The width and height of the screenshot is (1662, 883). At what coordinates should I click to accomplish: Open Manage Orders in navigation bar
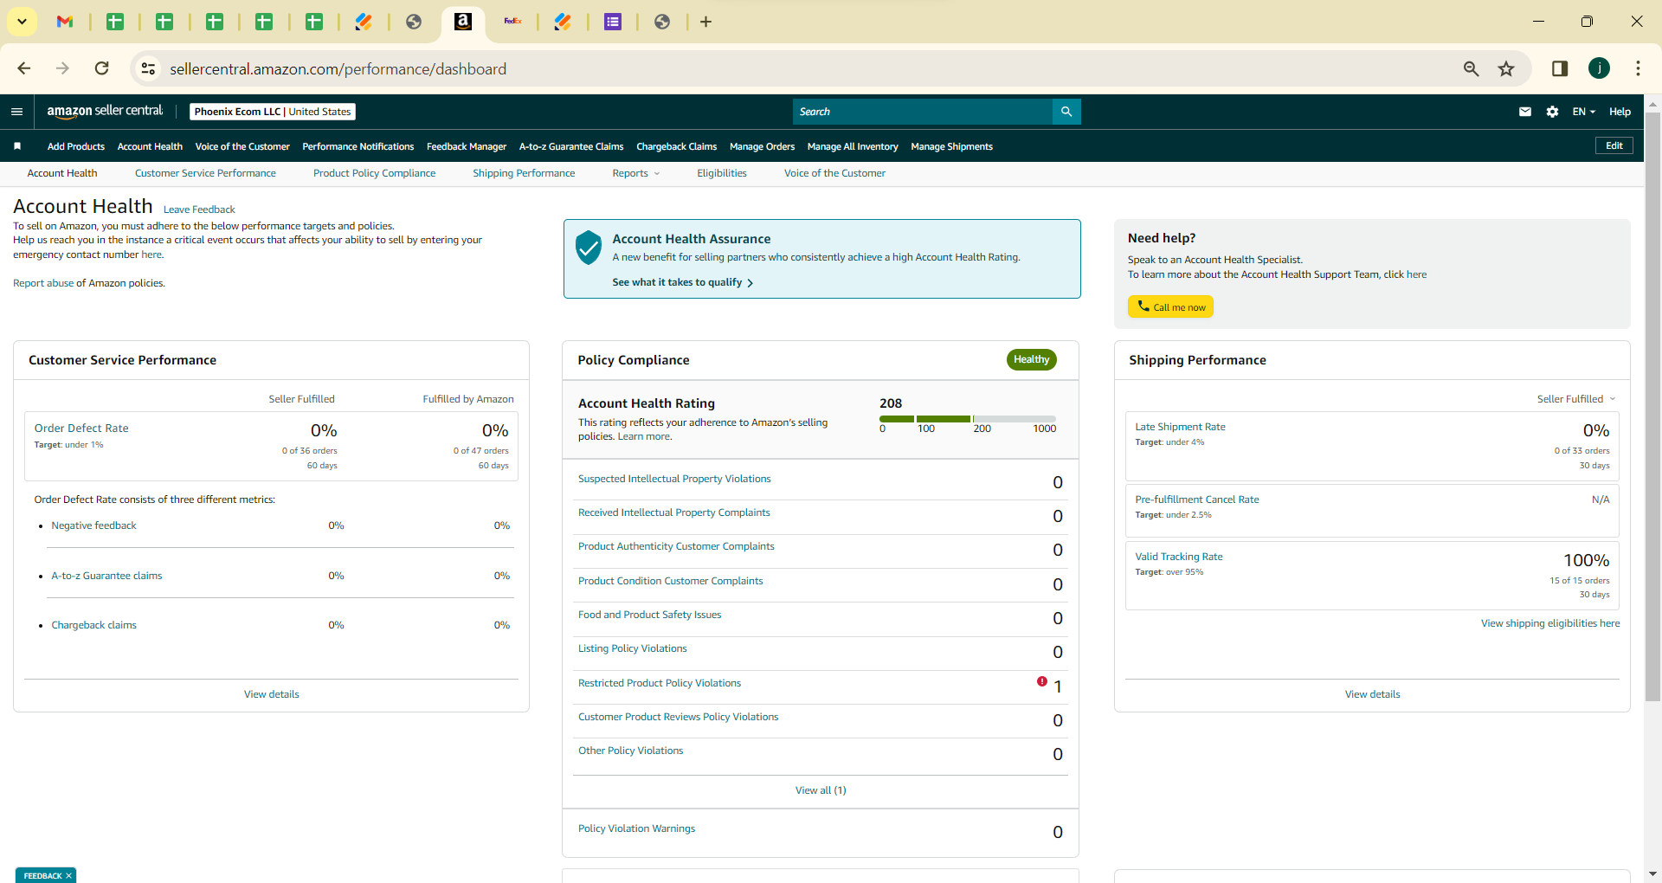762,146
